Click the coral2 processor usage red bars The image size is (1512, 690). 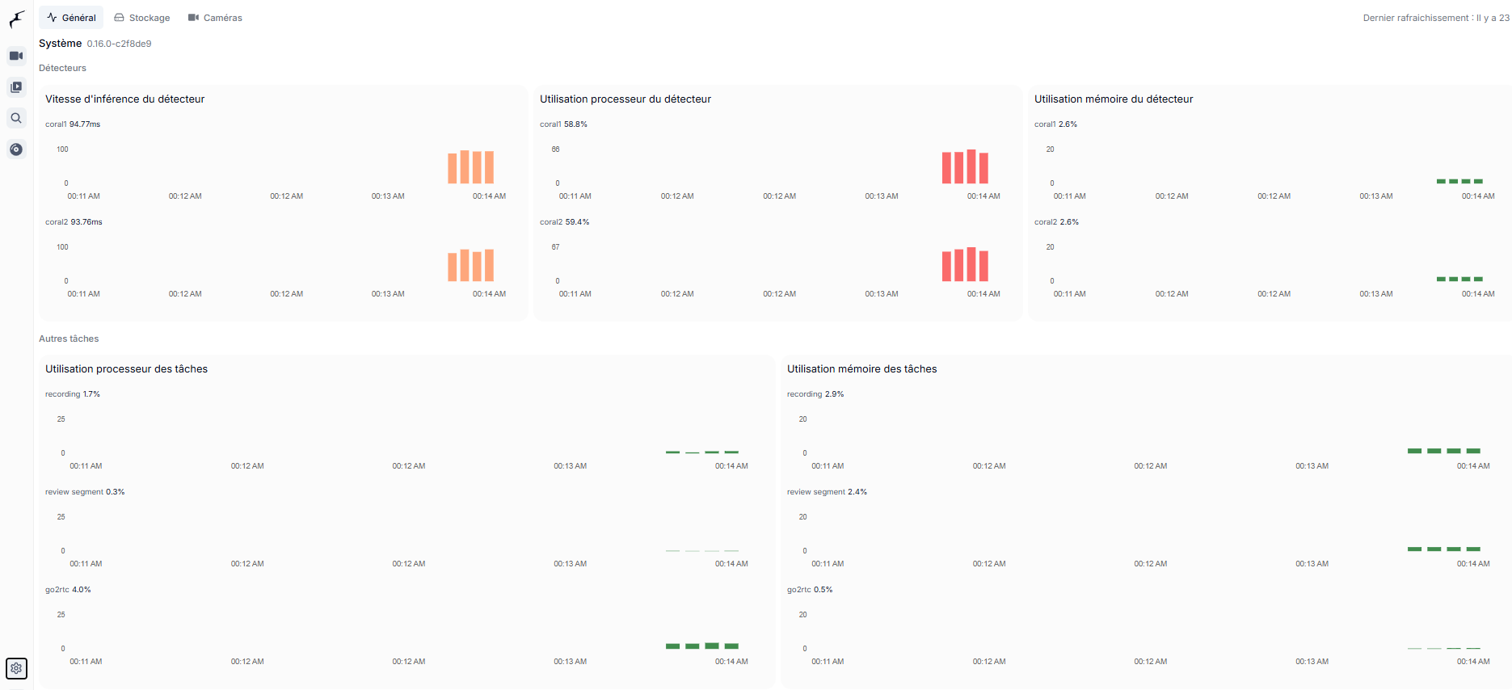[x=965, y=265]
